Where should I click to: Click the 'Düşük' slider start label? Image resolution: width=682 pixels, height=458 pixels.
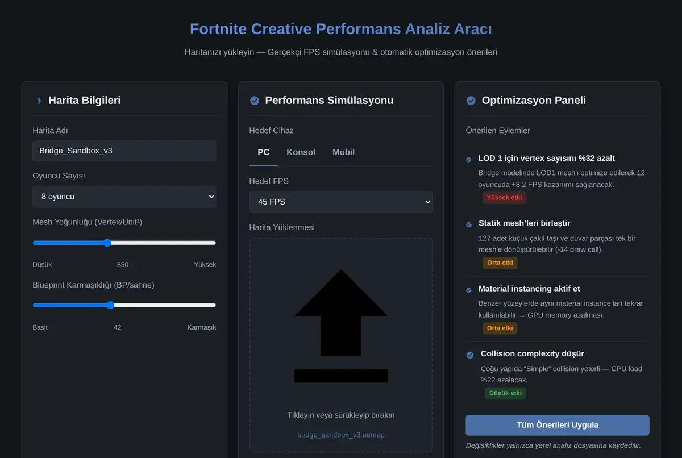(x=42, y=265)
